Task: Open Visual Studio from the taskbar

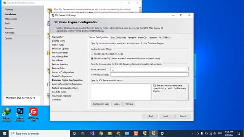Action: [x=92, y=134]
